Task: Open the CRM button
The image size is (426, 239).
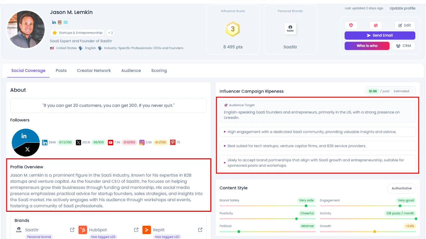Action: click(403, 46)
